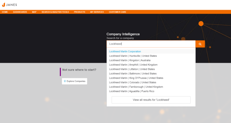The height and width of the screenshot is (123, 231).
Task: Click the Janes logo
Action: tap(9, 5)
